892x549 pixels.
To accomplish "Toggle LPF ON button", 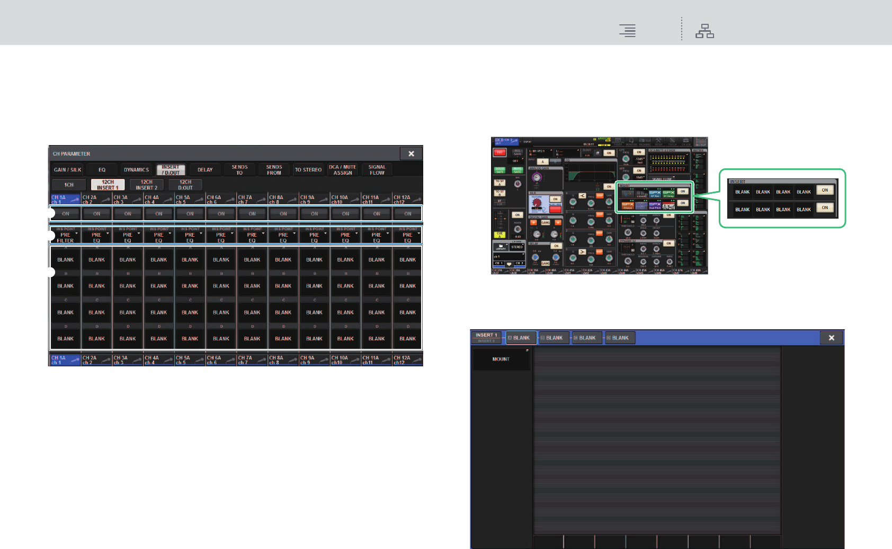I will (x=639, y=152).
